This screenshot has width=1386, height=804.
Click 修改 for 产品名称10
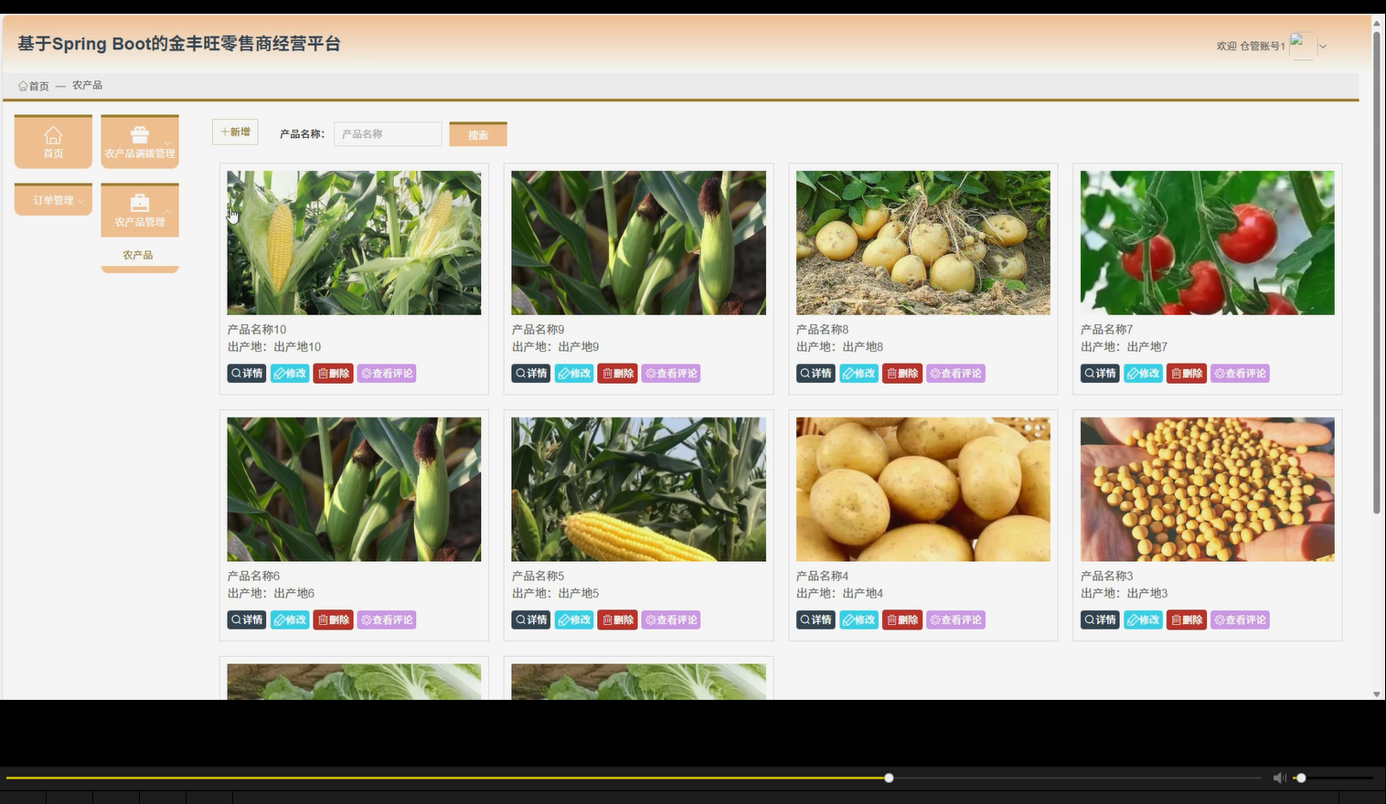[290, 374]
